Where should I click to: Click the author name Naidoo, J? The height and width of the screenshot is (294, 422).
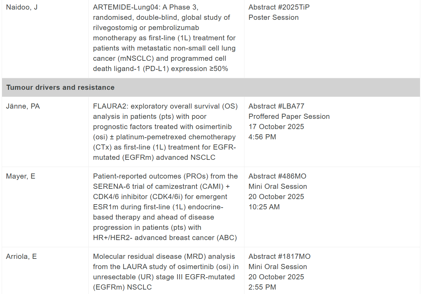[22, 7]
